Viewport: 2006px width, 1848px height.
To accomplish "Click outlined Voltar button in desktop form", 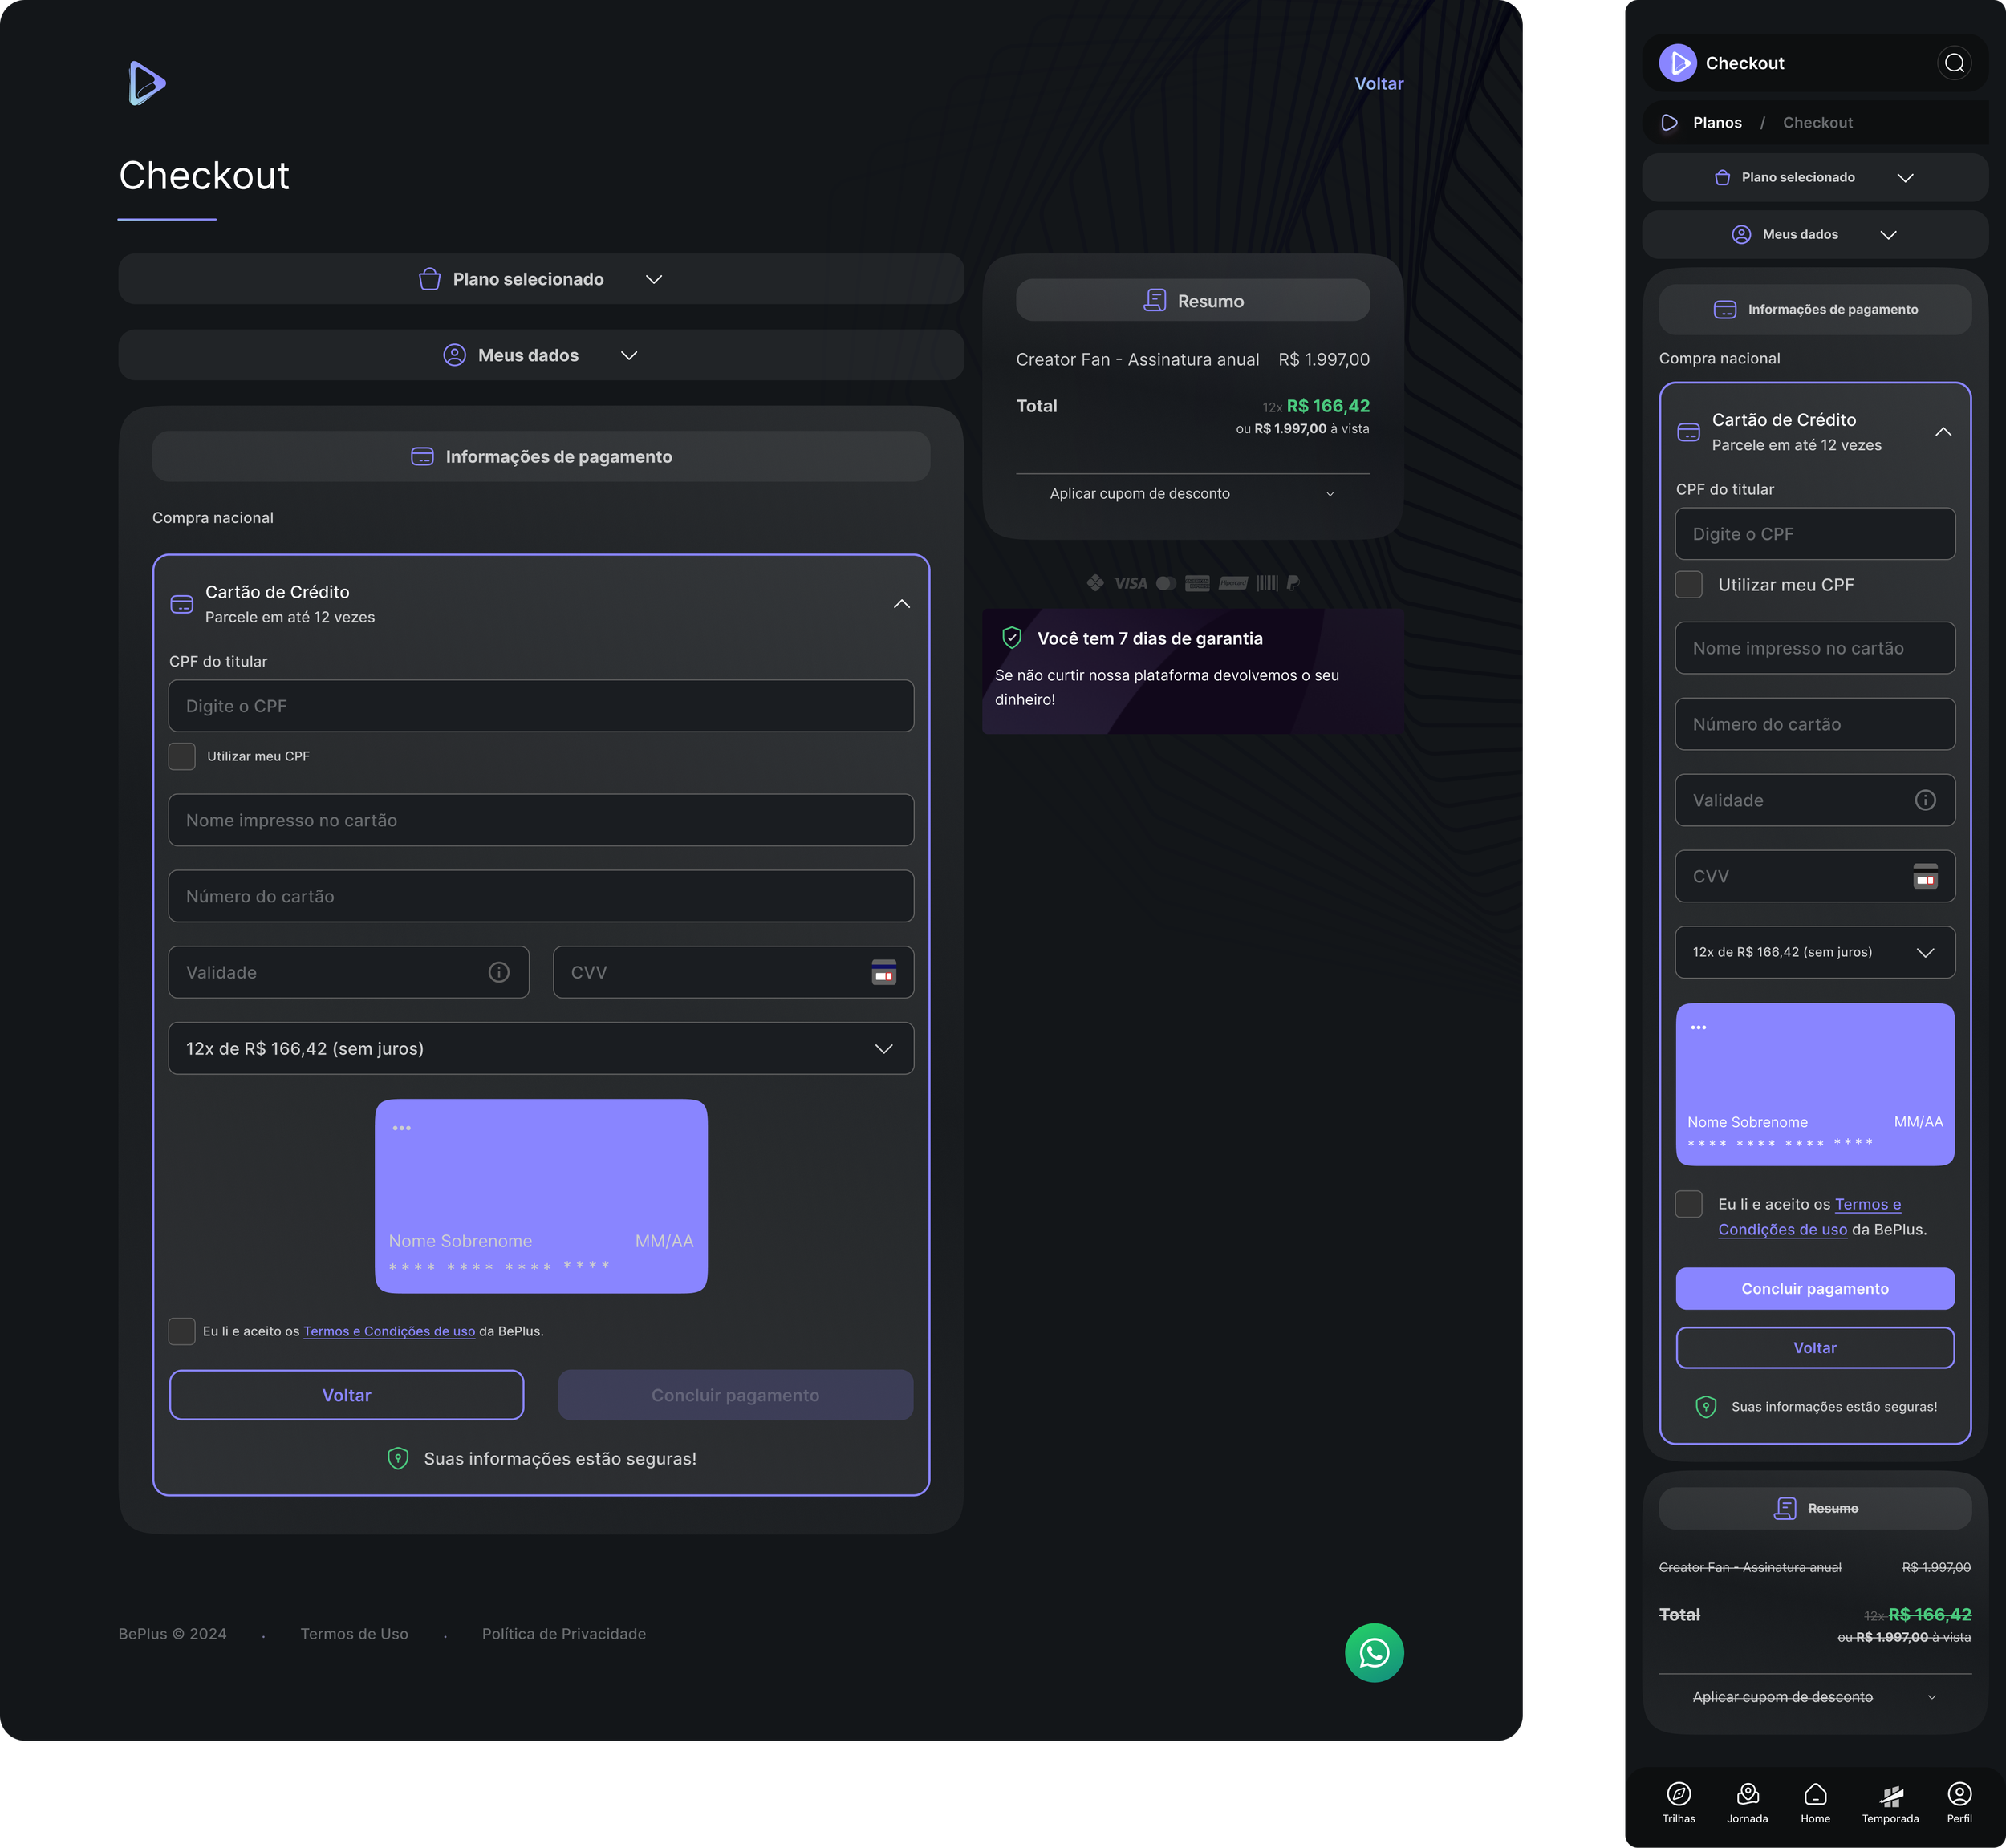I will 346,1394.
